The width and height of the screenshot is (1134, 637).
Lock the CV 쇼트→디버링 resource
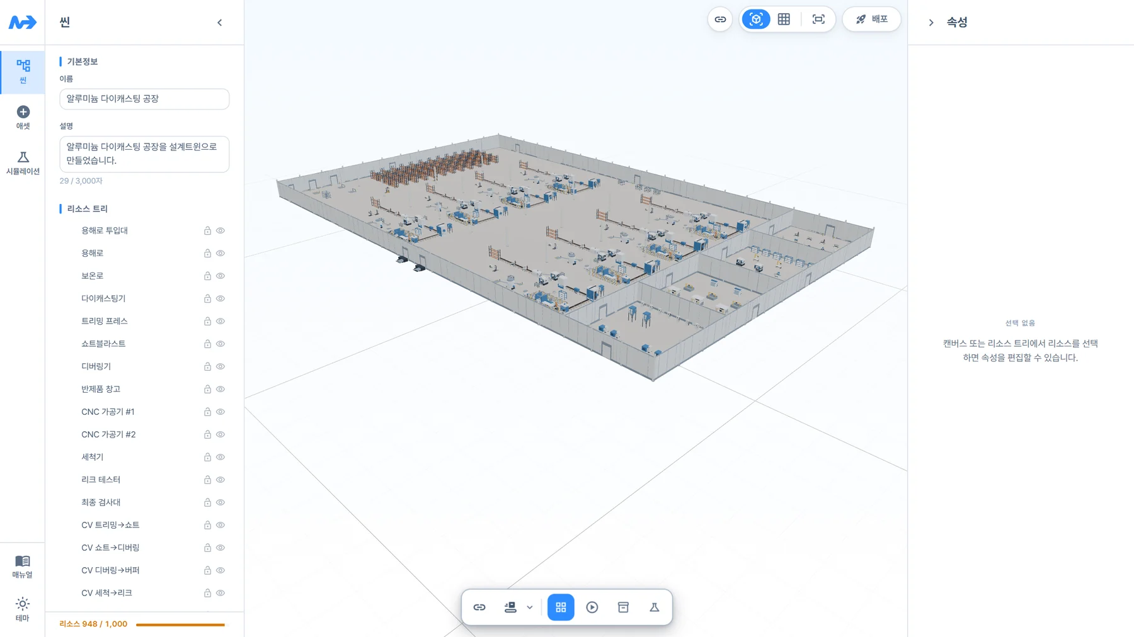click(207, 548)
